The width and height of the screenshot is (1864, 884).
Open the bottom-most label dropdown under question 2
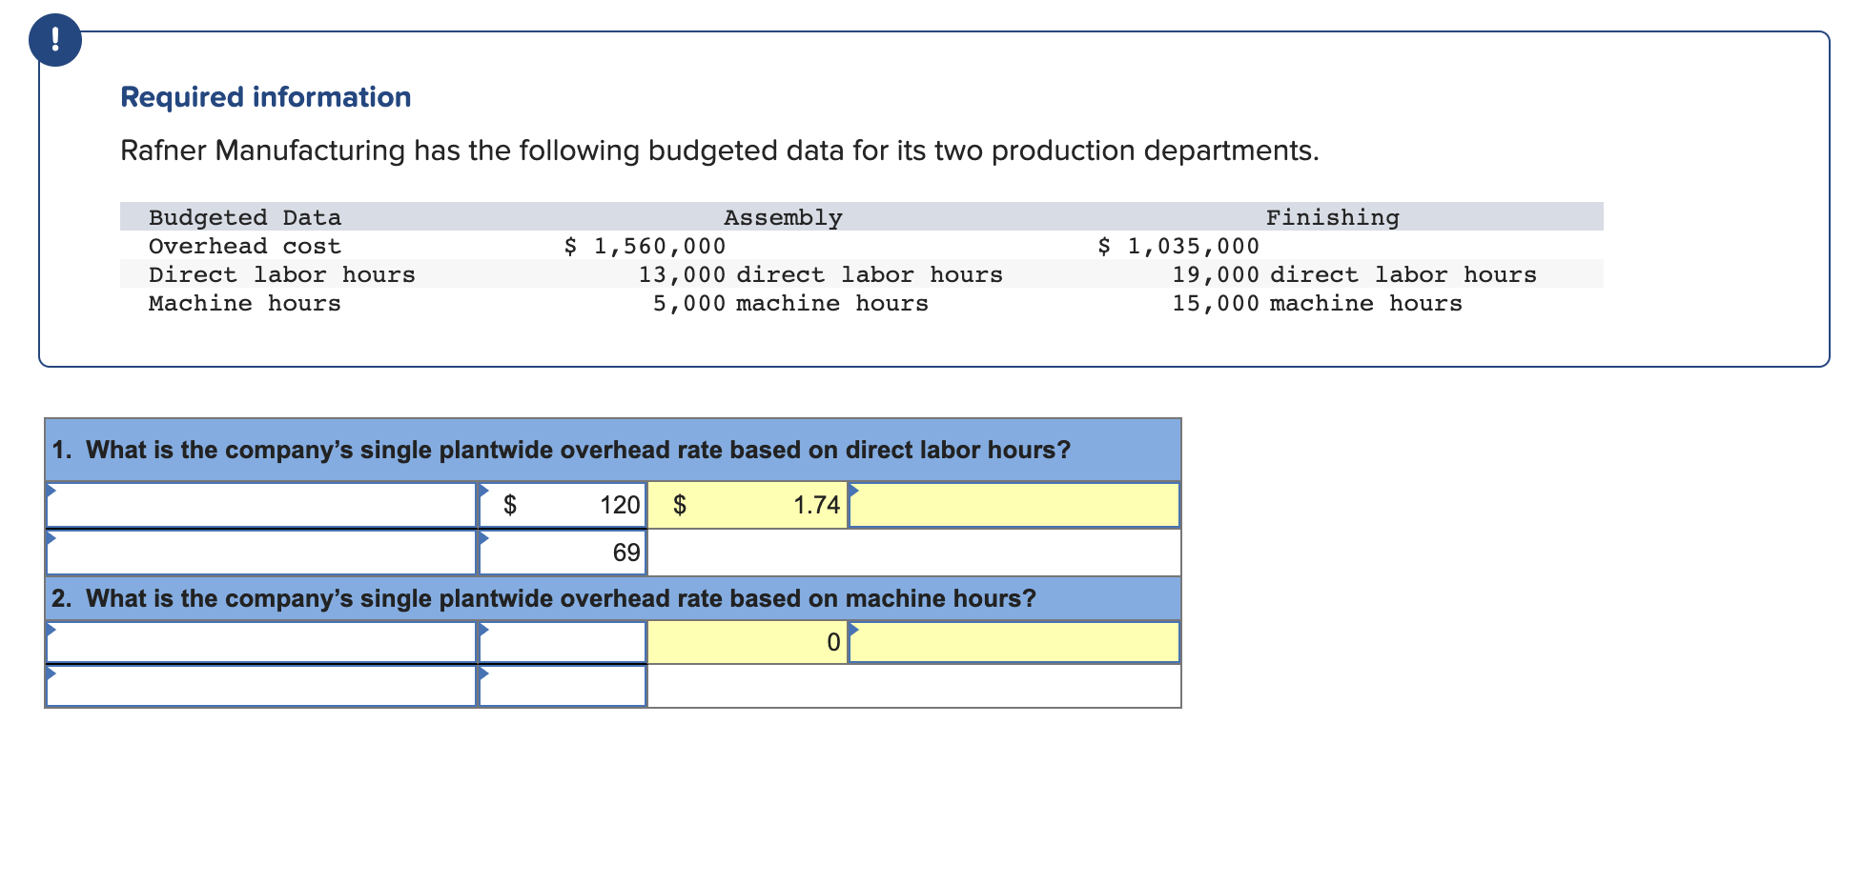(x=261, y=686)
